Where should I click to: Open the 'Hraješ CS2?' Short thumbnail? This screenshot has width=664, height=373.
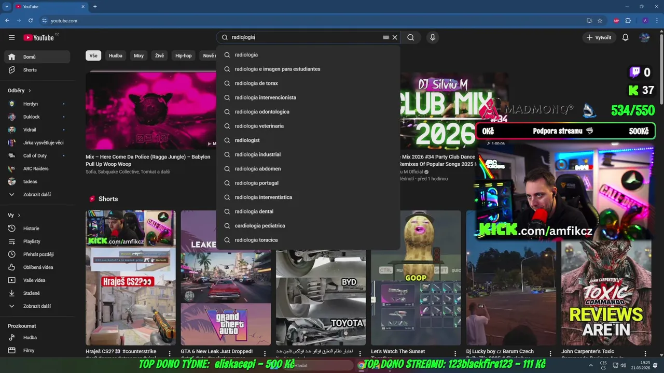click(x=131, y=278)
